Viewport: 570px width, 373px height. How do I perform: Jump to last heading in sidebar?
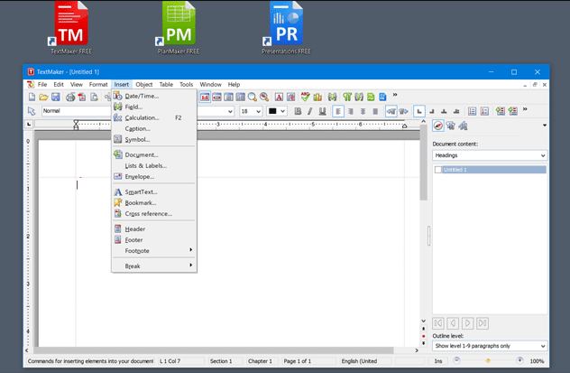(483, 323)
